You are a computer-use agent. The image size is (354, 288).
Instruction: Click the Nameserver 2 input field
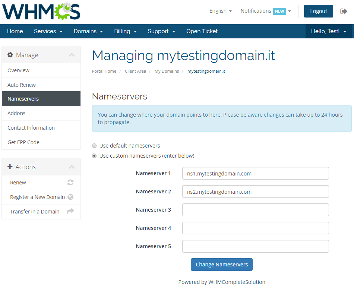[255, 192]
